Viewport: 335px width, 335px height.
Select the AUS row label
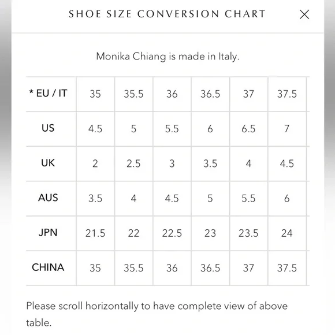[x=48, y=198]
